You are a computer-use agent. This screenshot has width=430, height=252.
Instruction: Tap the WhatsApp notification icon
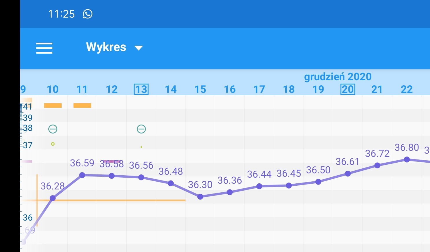click(x=87, y=14)
